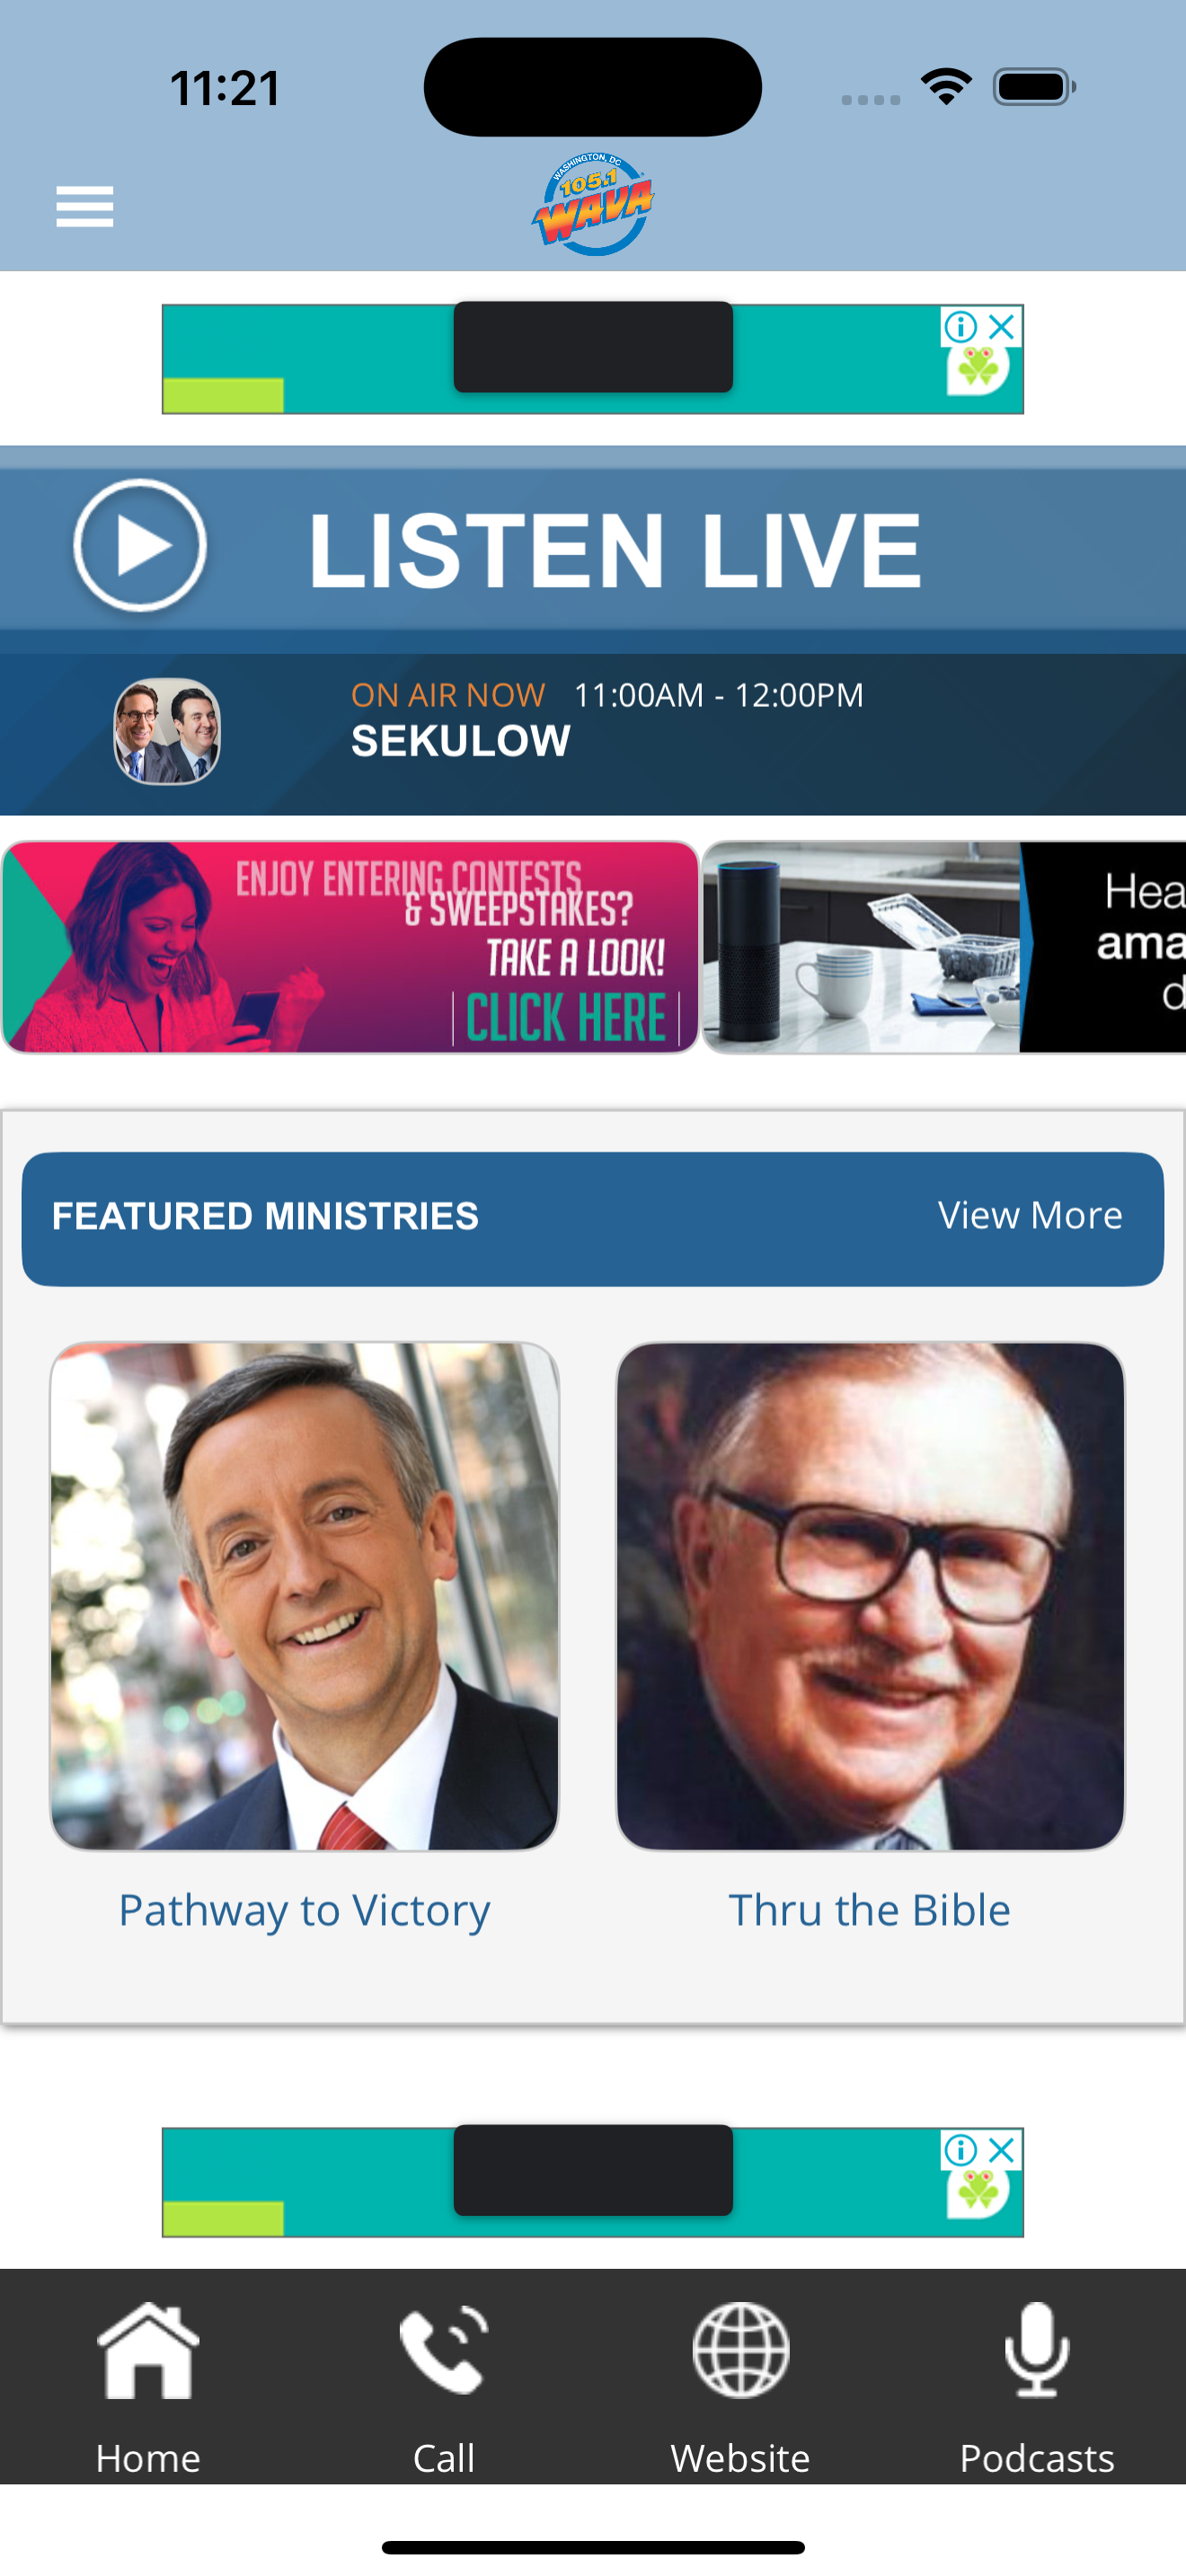The height and width of the screenshot is (2576, 1186).
Task: Open the Website globe icon
Action: [741, 2350]
